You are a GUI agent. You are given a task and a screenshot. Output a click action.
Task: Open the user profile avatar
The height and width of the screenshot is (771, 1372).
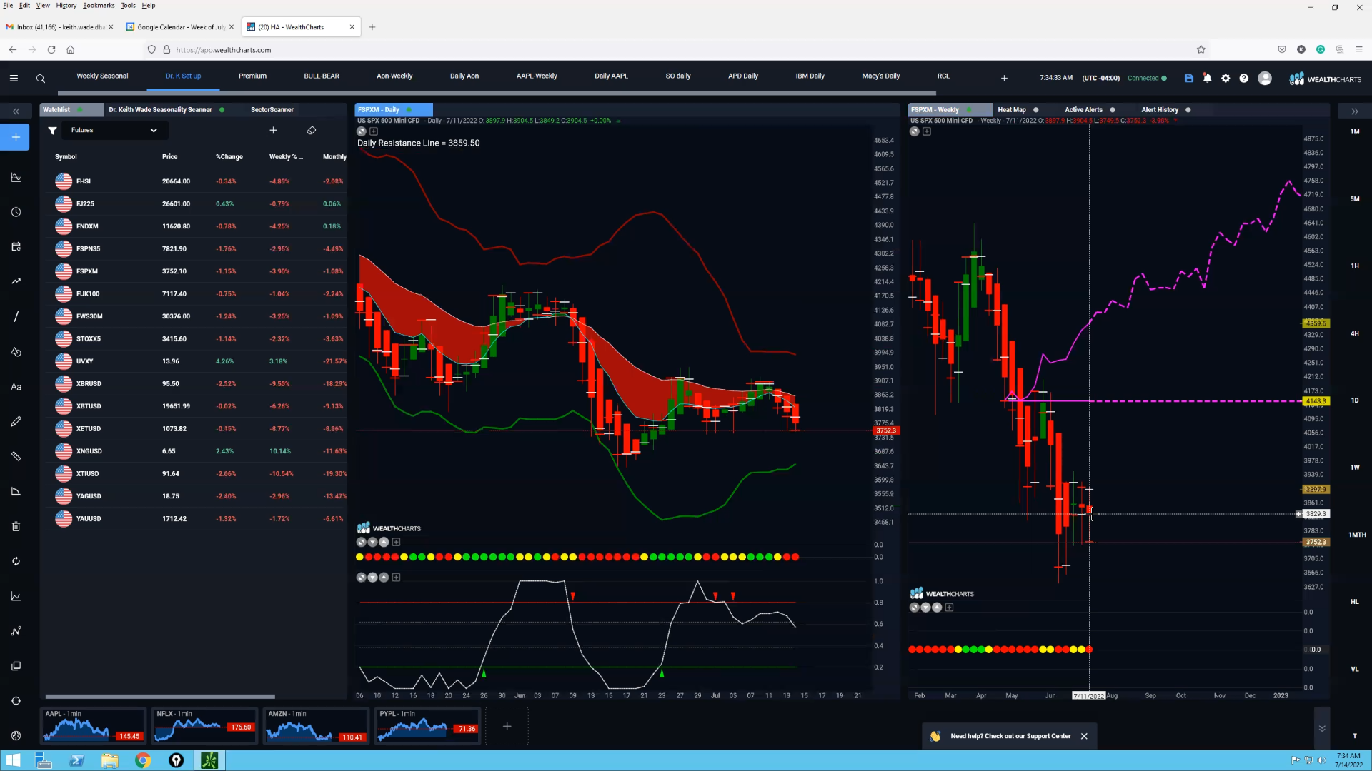(1265, 79)
